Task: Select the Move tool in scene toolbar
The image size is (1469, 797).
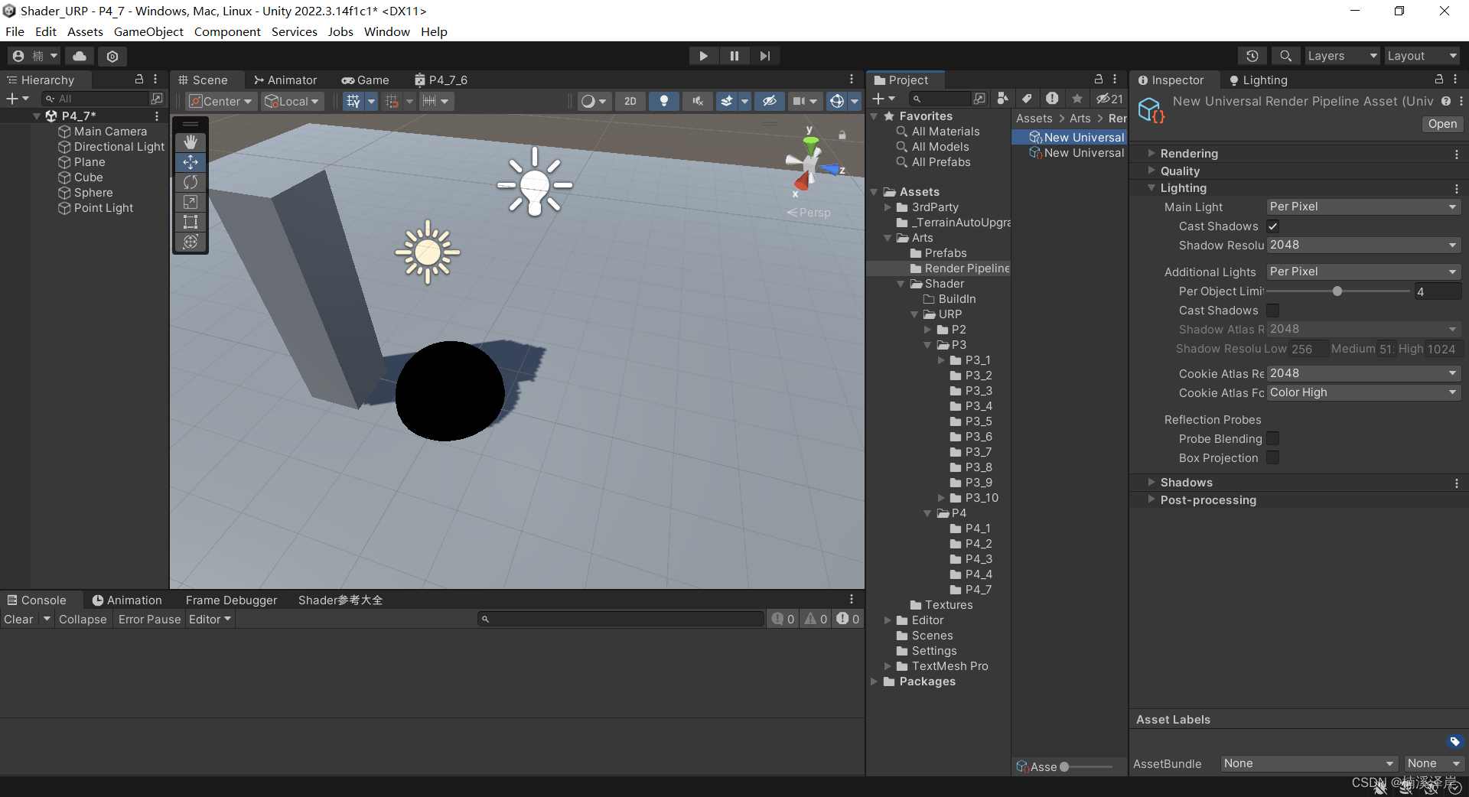Action: point(191,162)
